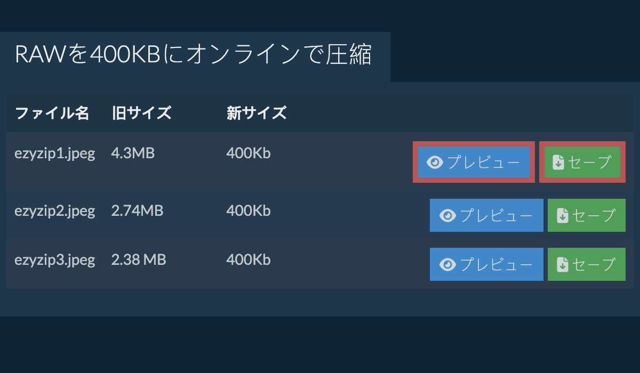The width and height of the screenshot is (640, 373).
Task: Click the 新サイズ column header
Action: [257, 113]
